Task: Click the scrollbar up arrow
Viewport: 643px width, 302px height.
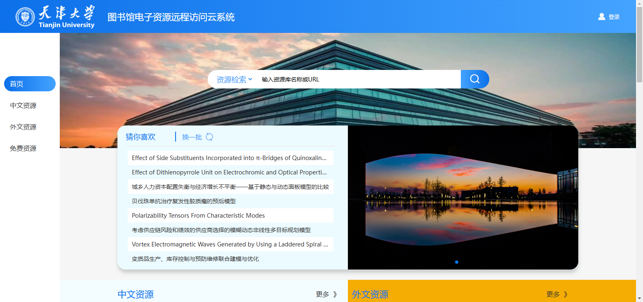Action: click(640, 3)
